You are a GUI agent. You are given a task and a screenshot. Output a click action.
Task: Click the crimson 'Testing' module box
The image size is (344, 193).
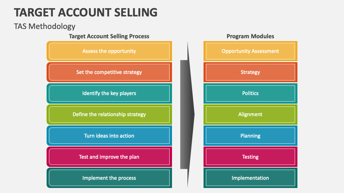click(250, 157)
